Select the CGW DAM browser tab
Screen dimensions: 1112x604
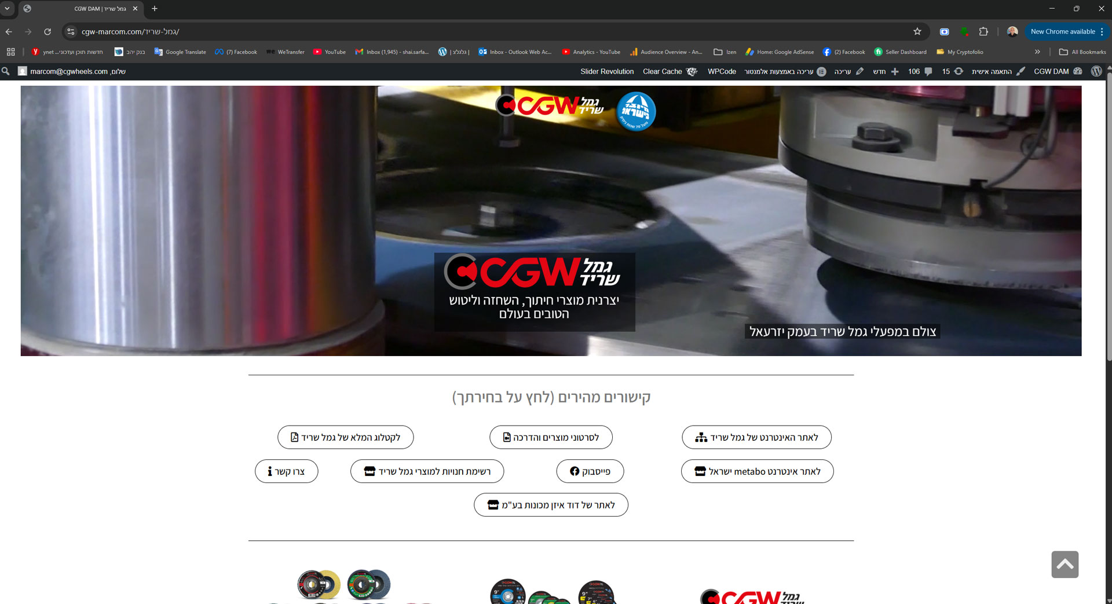tap(81, 9)
